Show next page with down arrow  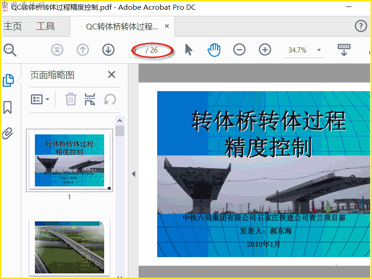108,50
